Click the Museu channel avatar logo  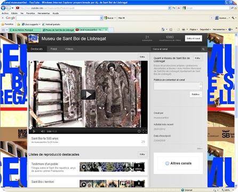34,38
